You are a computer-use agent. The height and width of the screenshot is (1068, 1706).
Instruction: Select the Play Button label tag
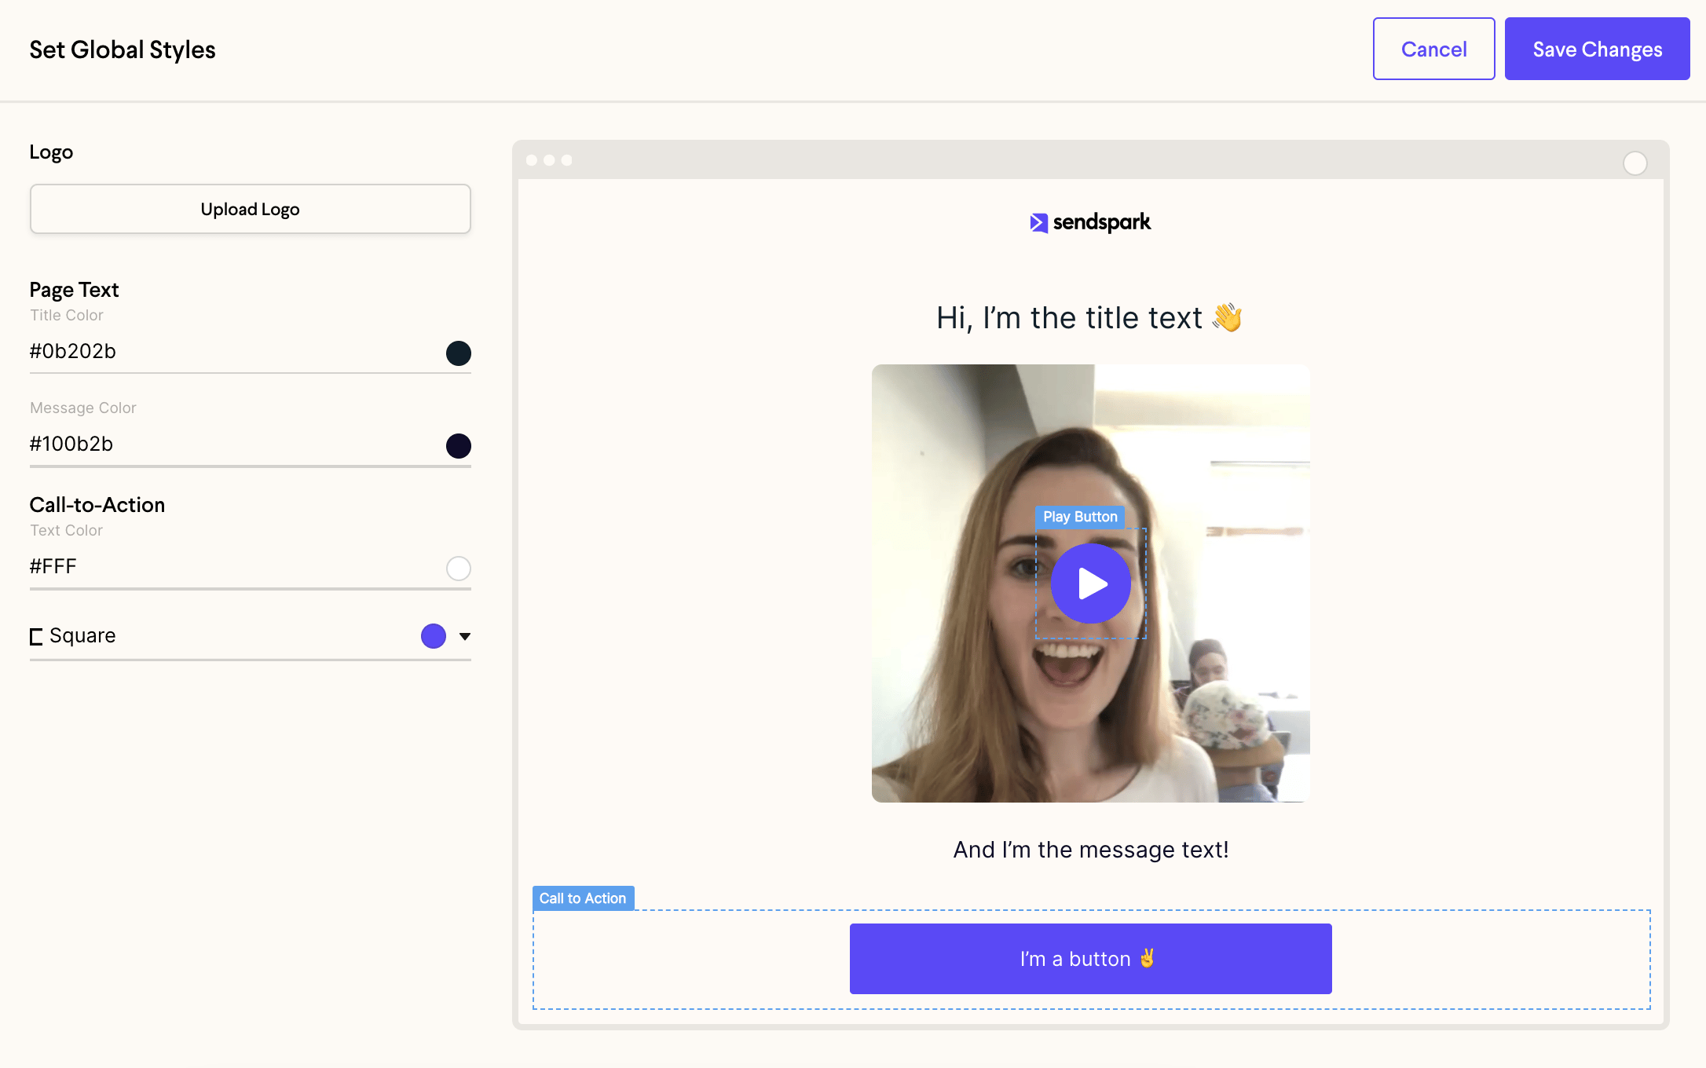coord(1080,517)
